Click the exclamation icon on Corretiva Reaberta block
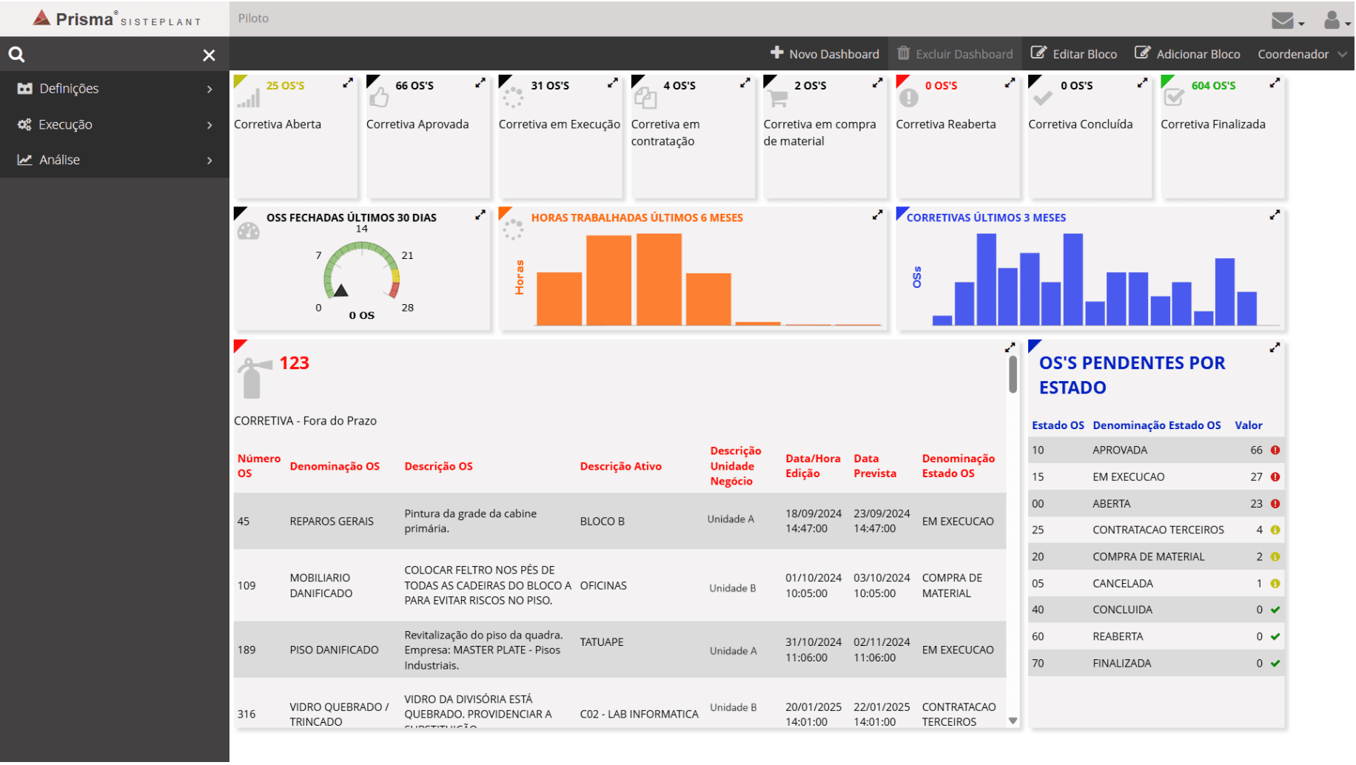 pyautogui.click(x=908, y=97)
